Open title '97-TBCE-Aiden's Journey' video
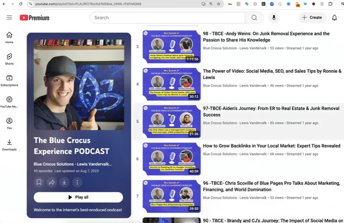 (271, 111)
